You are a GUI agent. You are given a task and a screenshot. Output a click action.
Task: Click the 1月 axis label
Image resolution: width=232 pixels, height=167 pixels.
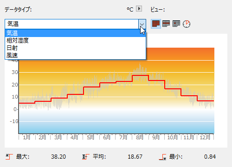(x=26, y=137)
